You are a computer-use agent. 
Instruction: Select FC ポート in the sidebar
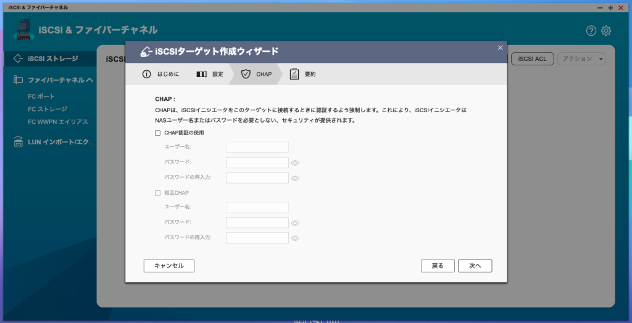[41, 96]
